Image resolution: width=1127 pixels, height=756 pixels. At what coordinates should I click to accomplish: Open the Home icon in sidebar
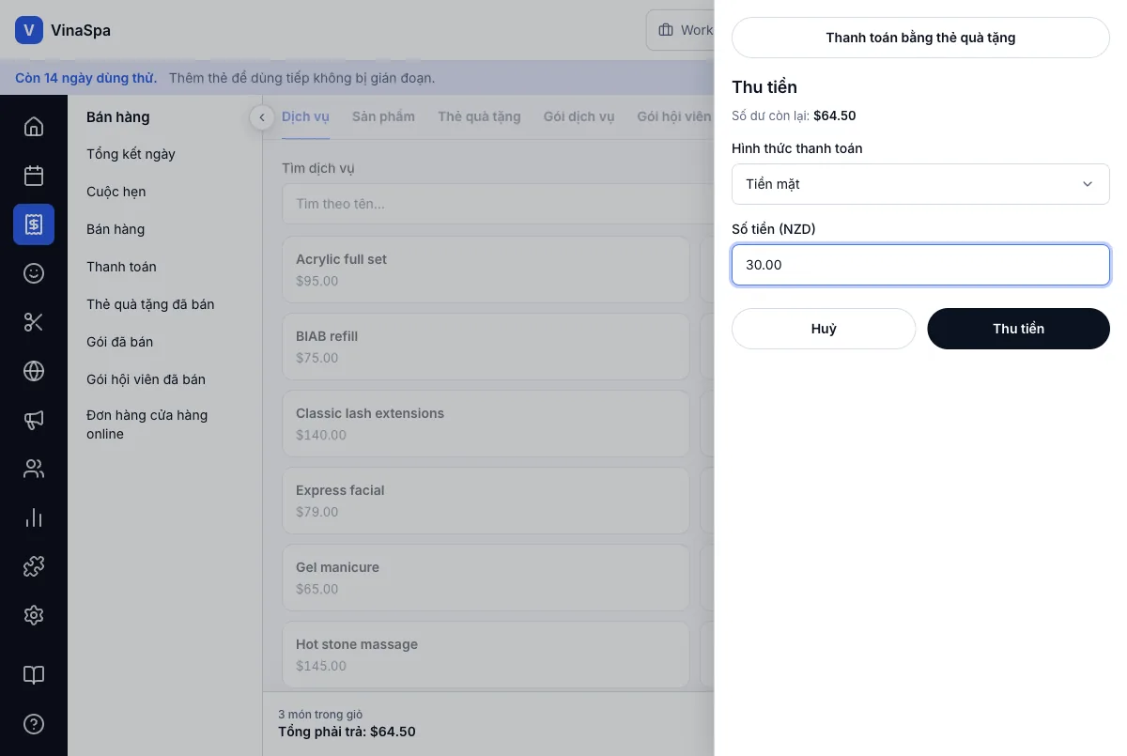coord(34,127)
